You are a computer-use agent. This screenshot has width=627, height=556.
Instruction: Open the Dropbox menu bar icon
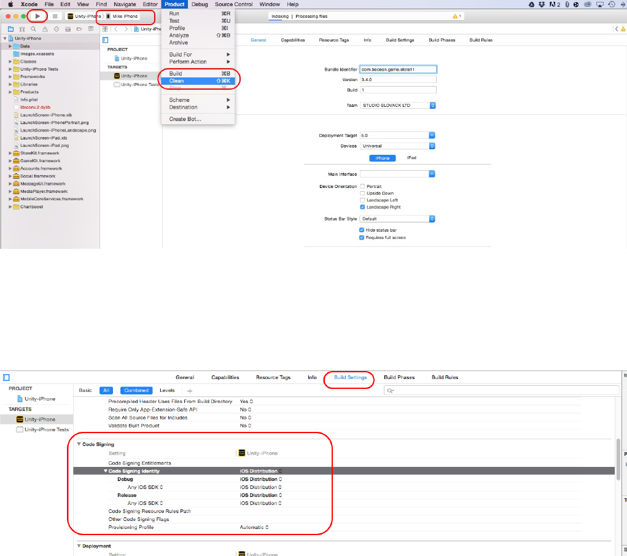pyautogui.click(x=542, y=4)
